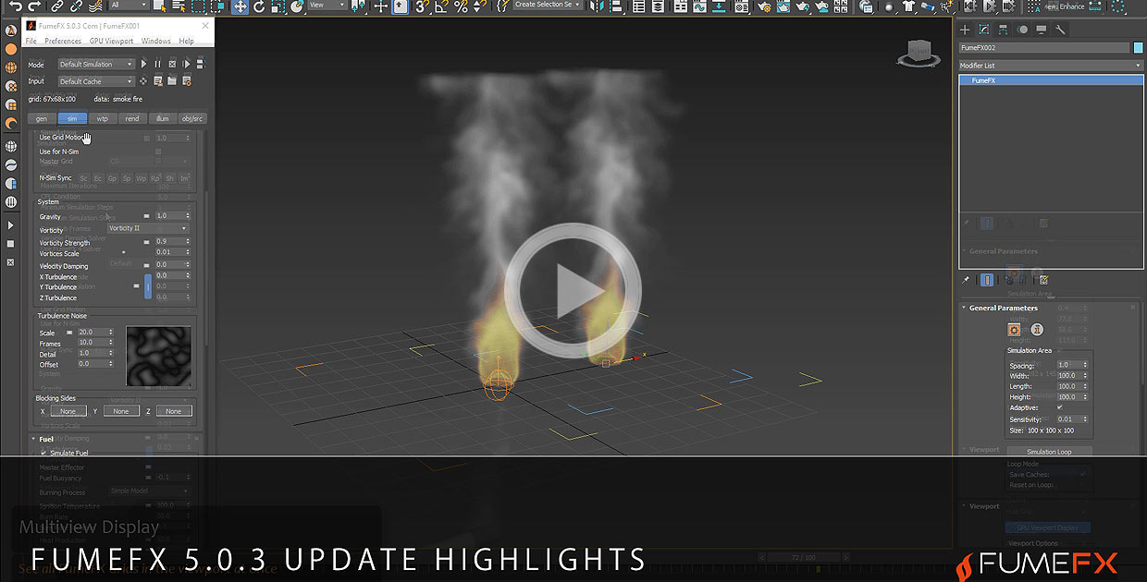The image size is (1147, 582).
Task: Open the Create Selection Set dropdown
Action: [549, 6]
